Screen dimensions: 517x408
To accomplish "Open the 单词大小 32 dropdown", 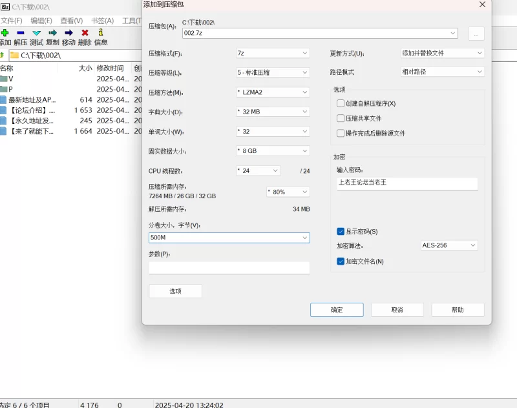I will tap(273, 132).
